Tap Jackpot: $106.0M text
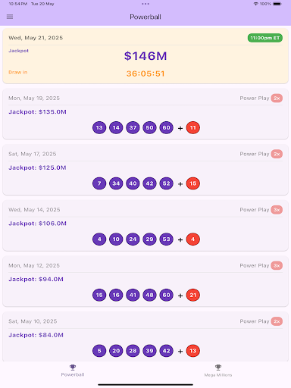The width and height of the screenshot is (291, 388). pos(38,224)
